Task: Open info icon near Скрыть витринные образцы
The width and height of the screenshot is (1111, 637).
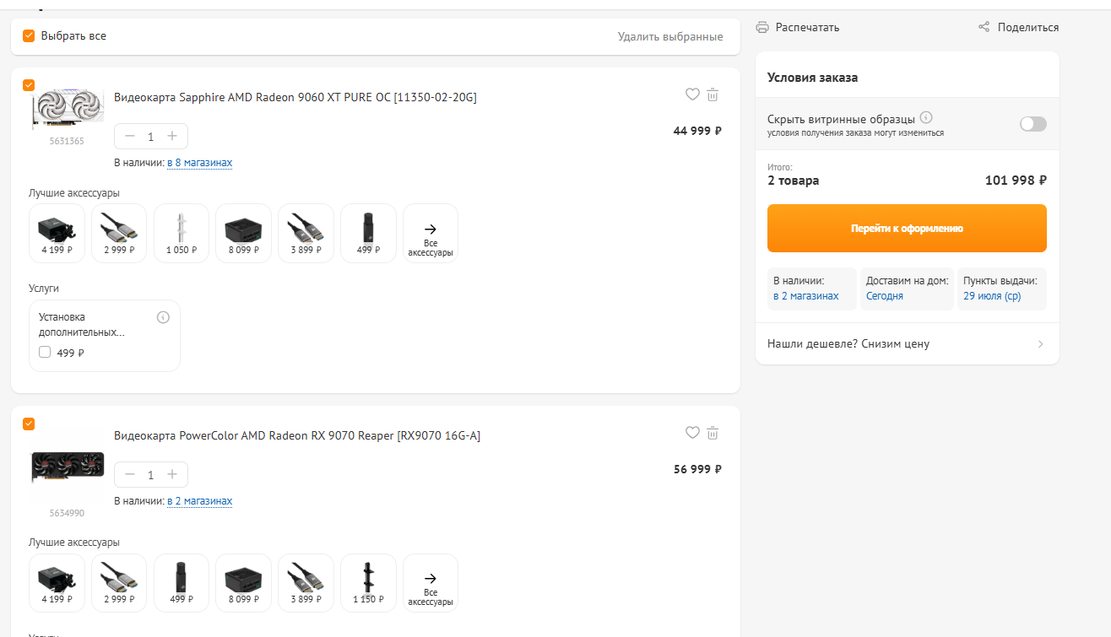Action: (926, 117)
